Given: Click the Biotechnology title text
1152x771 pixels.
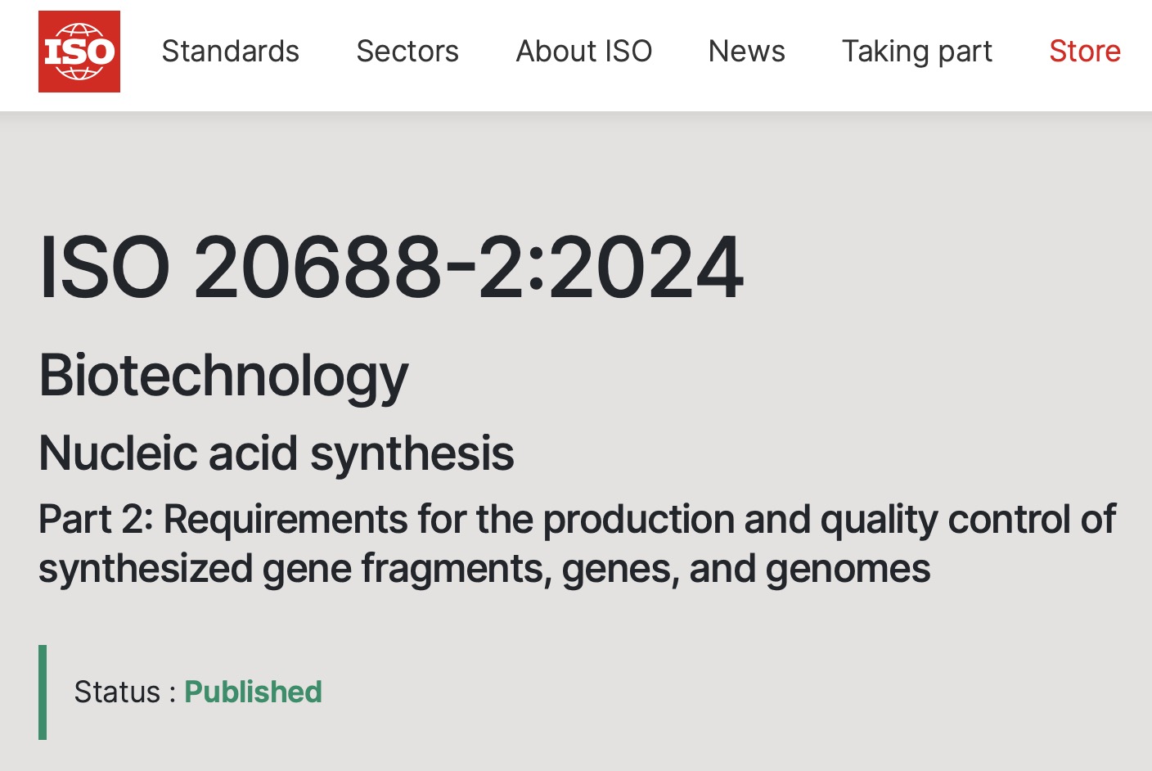Looking at the screenshot, I should click(x=223, y=376).
